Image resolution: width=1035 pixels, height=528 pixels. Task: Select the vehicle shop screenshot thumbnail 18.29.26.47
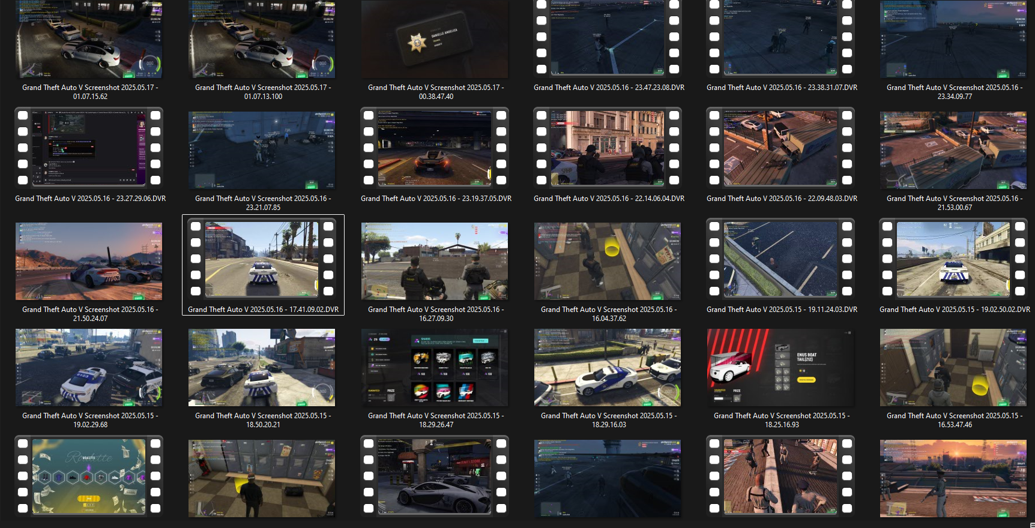[435, 368]
